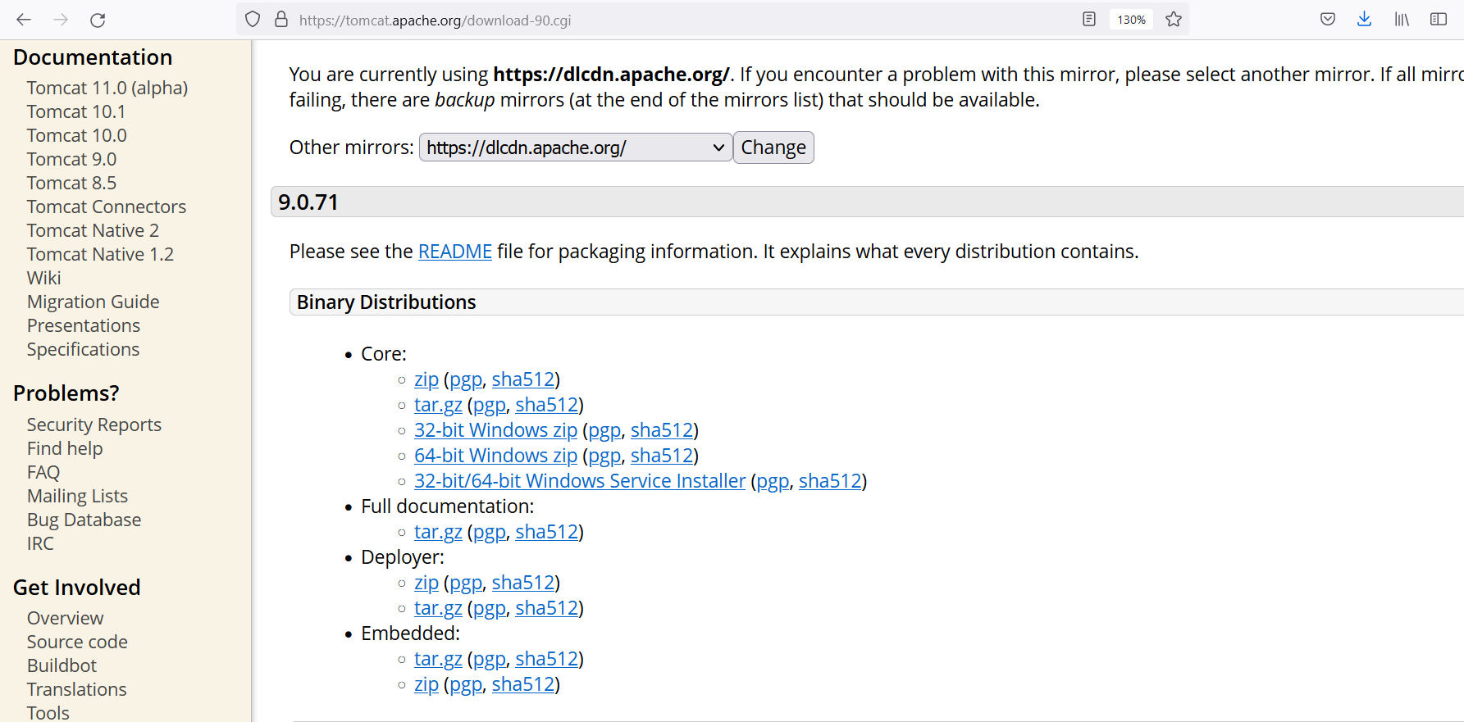Image resolution: width=1464 pixels, height=722 pixels.
Task: Open Tomcat 10.0 documentation link
Action: [76, 135]
